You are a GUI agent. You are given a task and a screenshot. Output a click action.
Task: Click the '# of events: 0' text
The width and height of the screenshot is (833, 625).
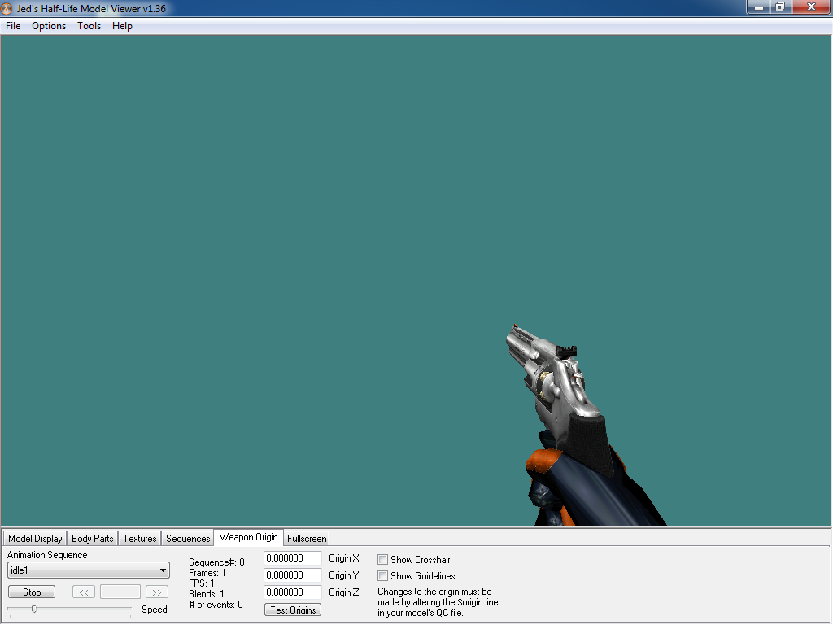click(x=216, y=605)
